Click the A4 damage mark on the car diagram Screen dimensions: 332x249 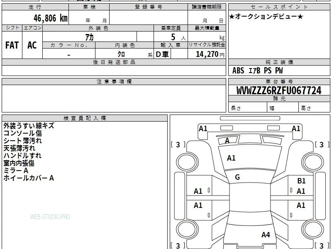[x=266, y=234]
